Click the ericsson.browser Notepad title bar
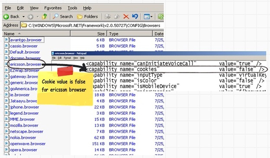 159,53
